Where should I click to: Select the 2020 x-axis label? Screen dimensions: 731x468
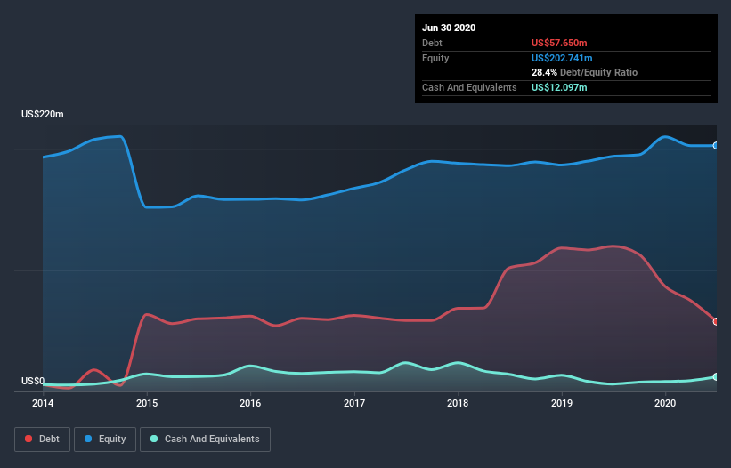click(665, 403)
